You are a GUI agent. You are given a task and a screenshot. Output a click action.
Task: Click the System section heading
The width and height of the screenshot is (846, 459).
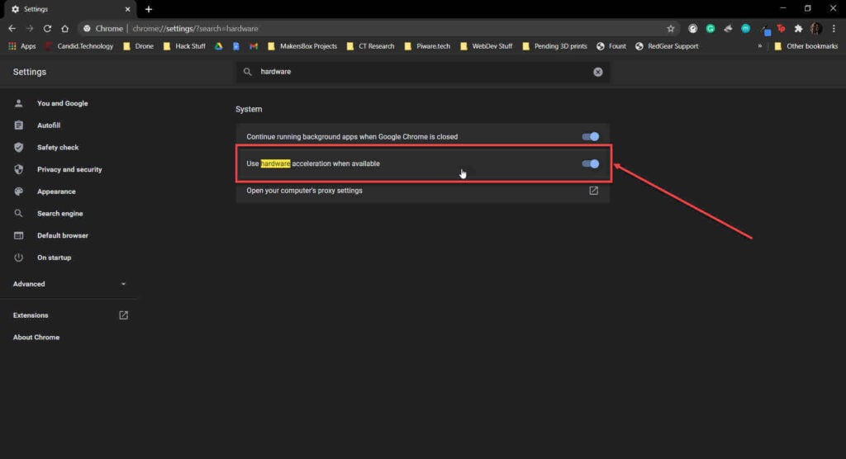tap(249, 109)
